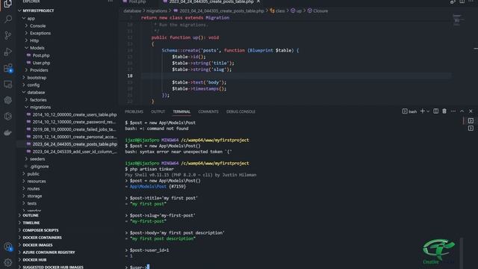Click the migrations breadcrumb segment
This screenshot has width=478, height=269.
156,10
